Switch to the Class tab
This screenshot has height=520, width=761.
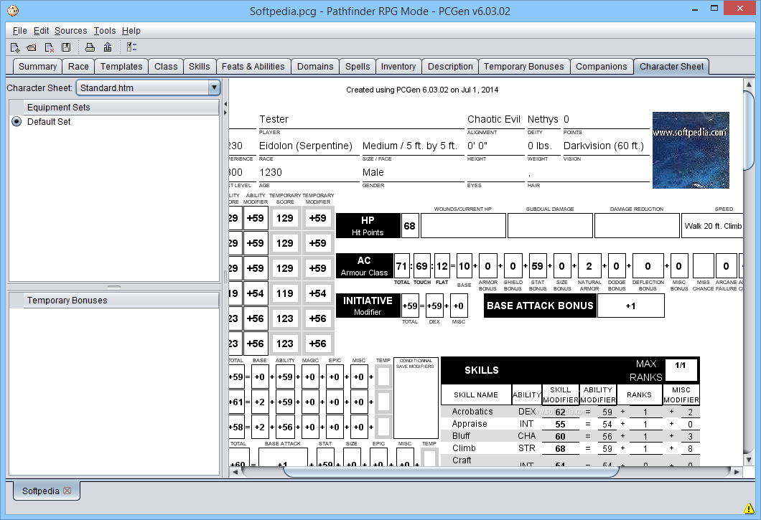pos(166,67)
